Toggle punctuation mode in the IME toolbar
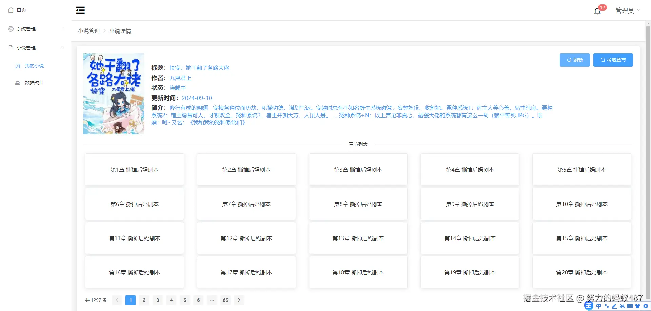Viewport: 651px width, 311px height. (607, 306)
